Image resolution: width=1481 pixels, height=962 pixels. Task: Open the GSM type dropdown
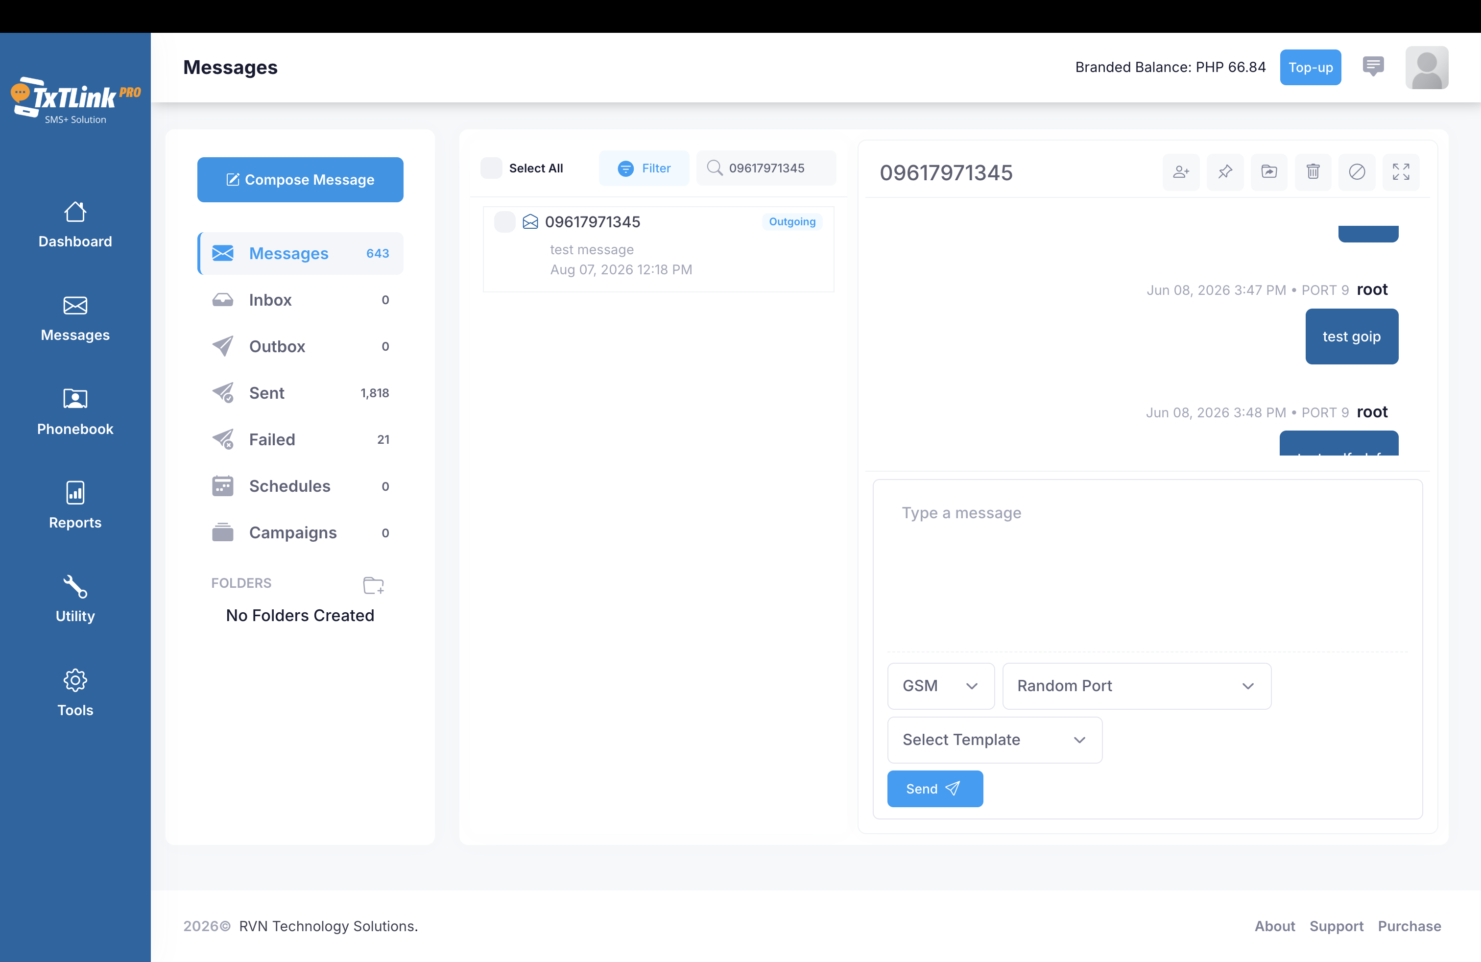tap(940, 686)
